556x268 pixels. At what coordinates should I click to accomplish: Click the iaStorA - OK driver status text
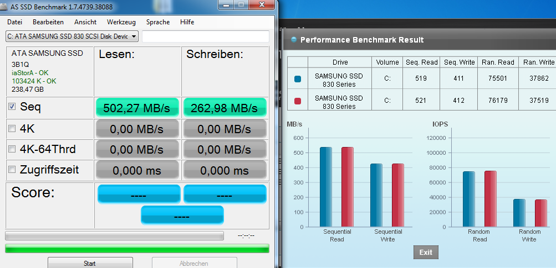[x=30, y=73]
